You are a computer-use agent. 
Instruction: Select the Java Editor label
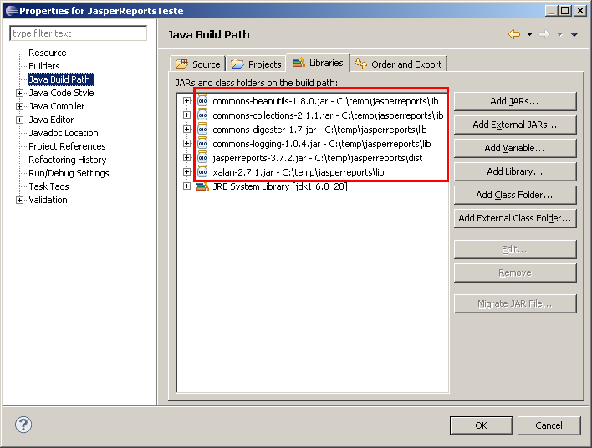(51, 120)
